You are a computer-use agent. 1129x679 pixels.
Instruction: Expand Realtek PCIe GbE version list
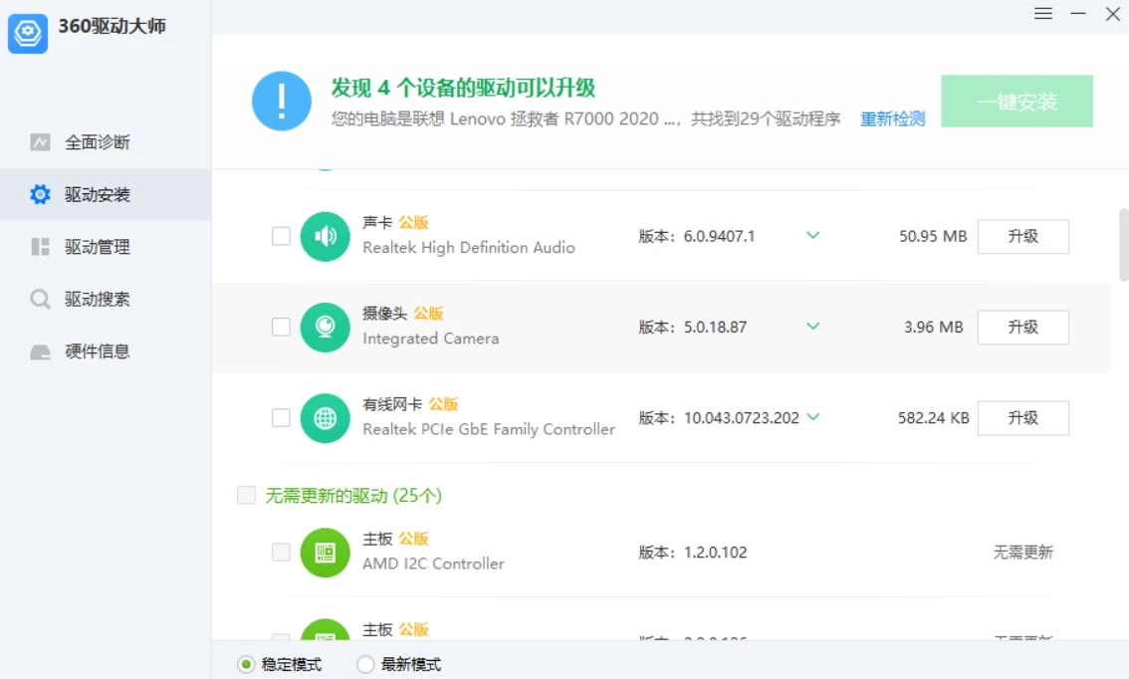(x=814, y=418)
